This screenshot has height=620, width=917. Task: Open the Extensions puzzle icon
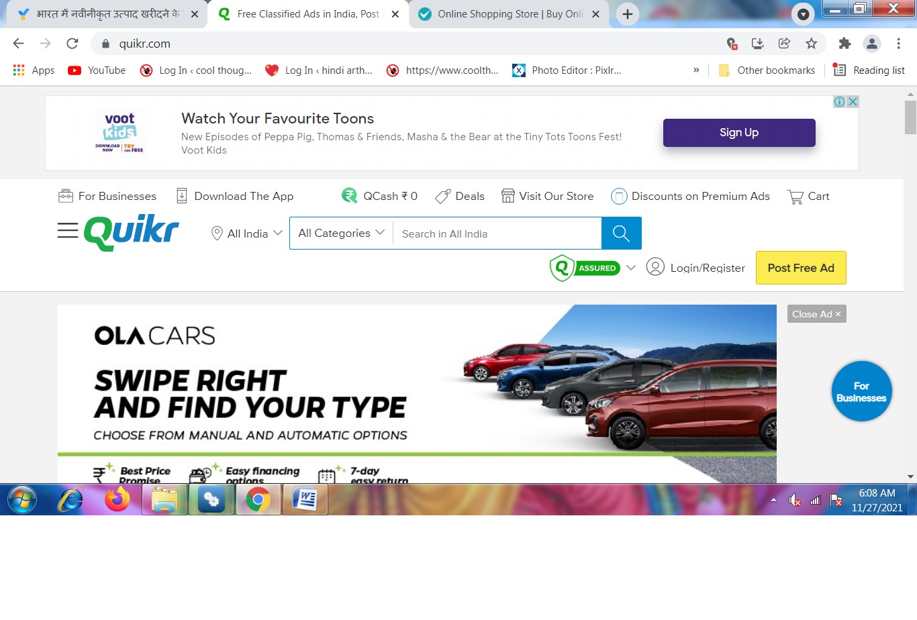tap(844, 44)
